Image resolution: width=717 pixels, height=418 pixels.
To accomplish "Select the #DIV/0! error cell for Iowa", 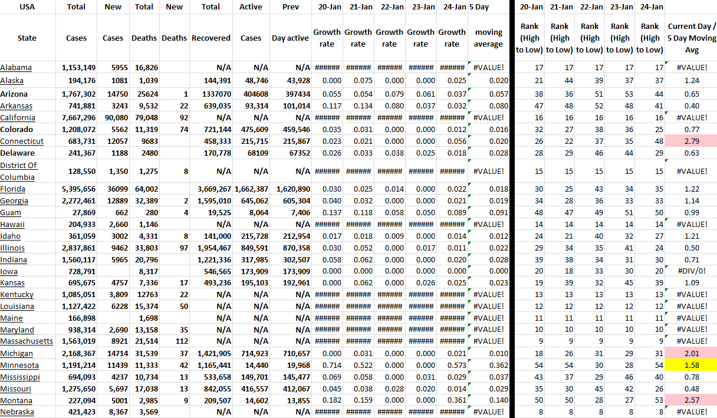I will (x=692, y=272).
